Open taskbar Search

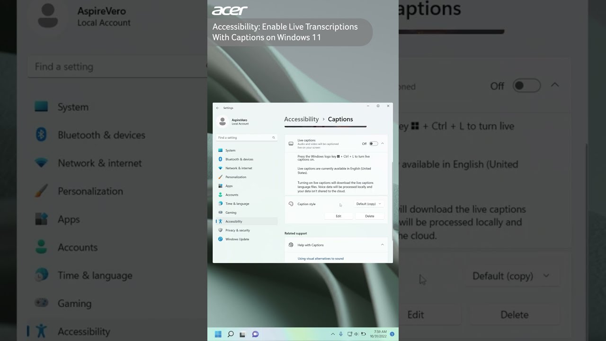pos(231,334)
